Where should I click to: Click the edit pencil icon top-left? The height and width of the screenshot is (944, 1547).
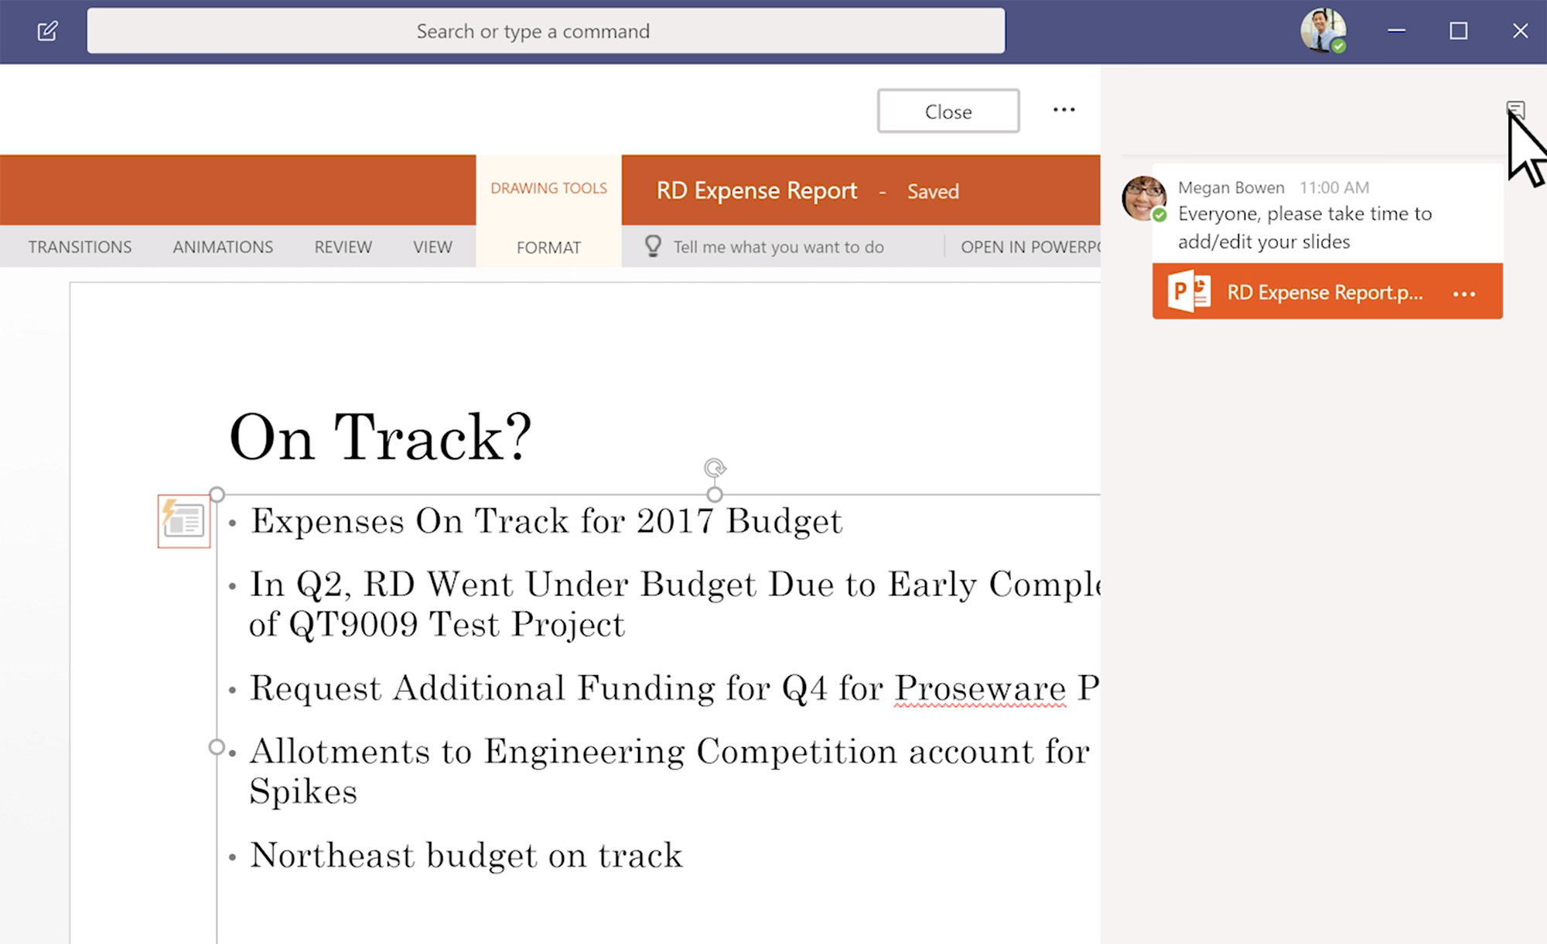pos(47,30)
